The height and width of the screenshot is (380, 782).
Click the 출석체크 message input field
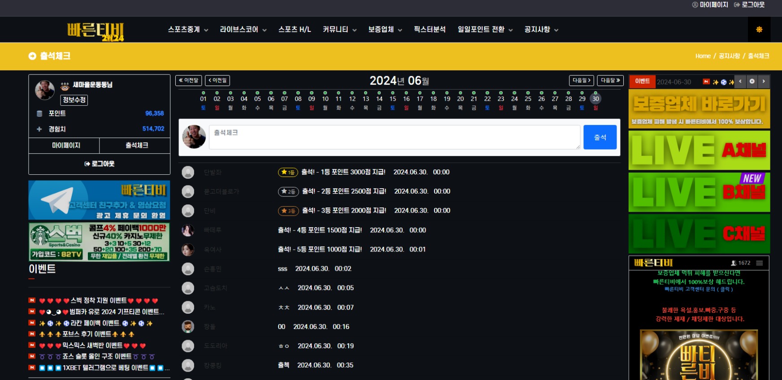tap(395, 137)
